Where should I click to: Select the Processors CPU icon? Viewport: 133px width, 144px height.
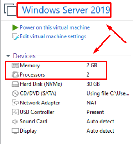pyautogui.click(x=15, y=75)
